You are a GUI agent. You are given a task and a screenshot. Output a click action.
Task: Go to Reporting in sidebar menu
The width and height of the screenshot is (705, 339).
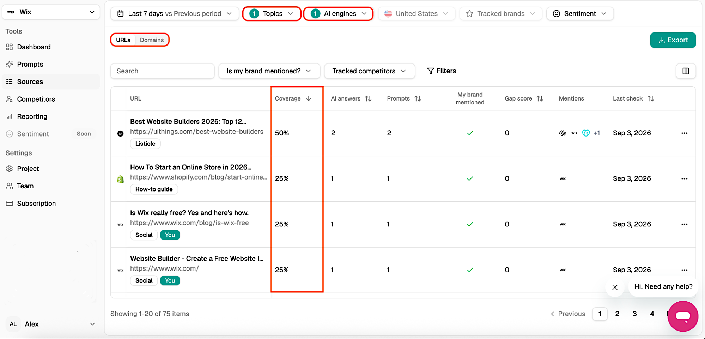(x=32, y=116)
